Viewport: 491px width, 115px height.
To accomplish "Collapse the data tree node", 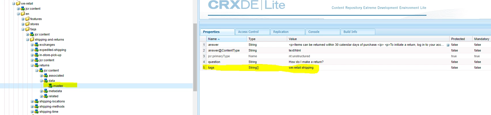I will click(x=41, y=81).
